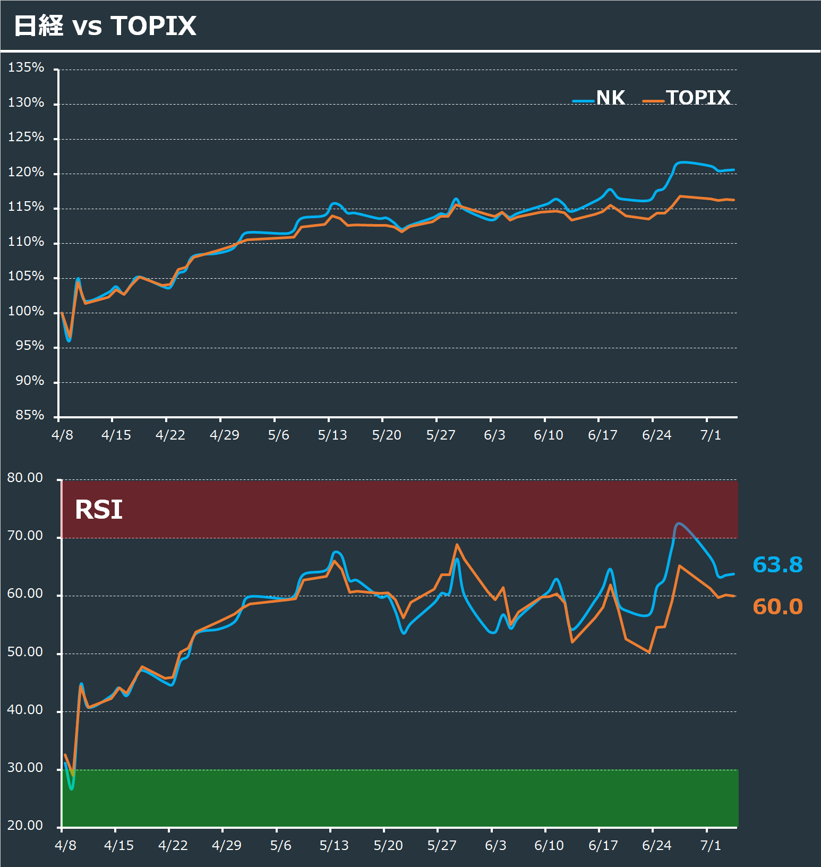Click 5/27 date on the RSI chart axis
Image resolution: width=821 pixels, height=867 pixels.
442,845
